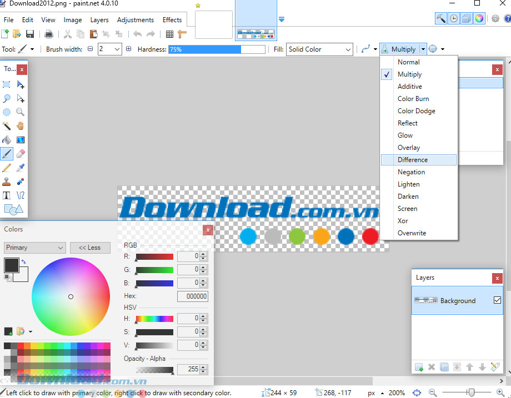
Task: Expand the image list arrow
Action: click(x=282, y=19)
